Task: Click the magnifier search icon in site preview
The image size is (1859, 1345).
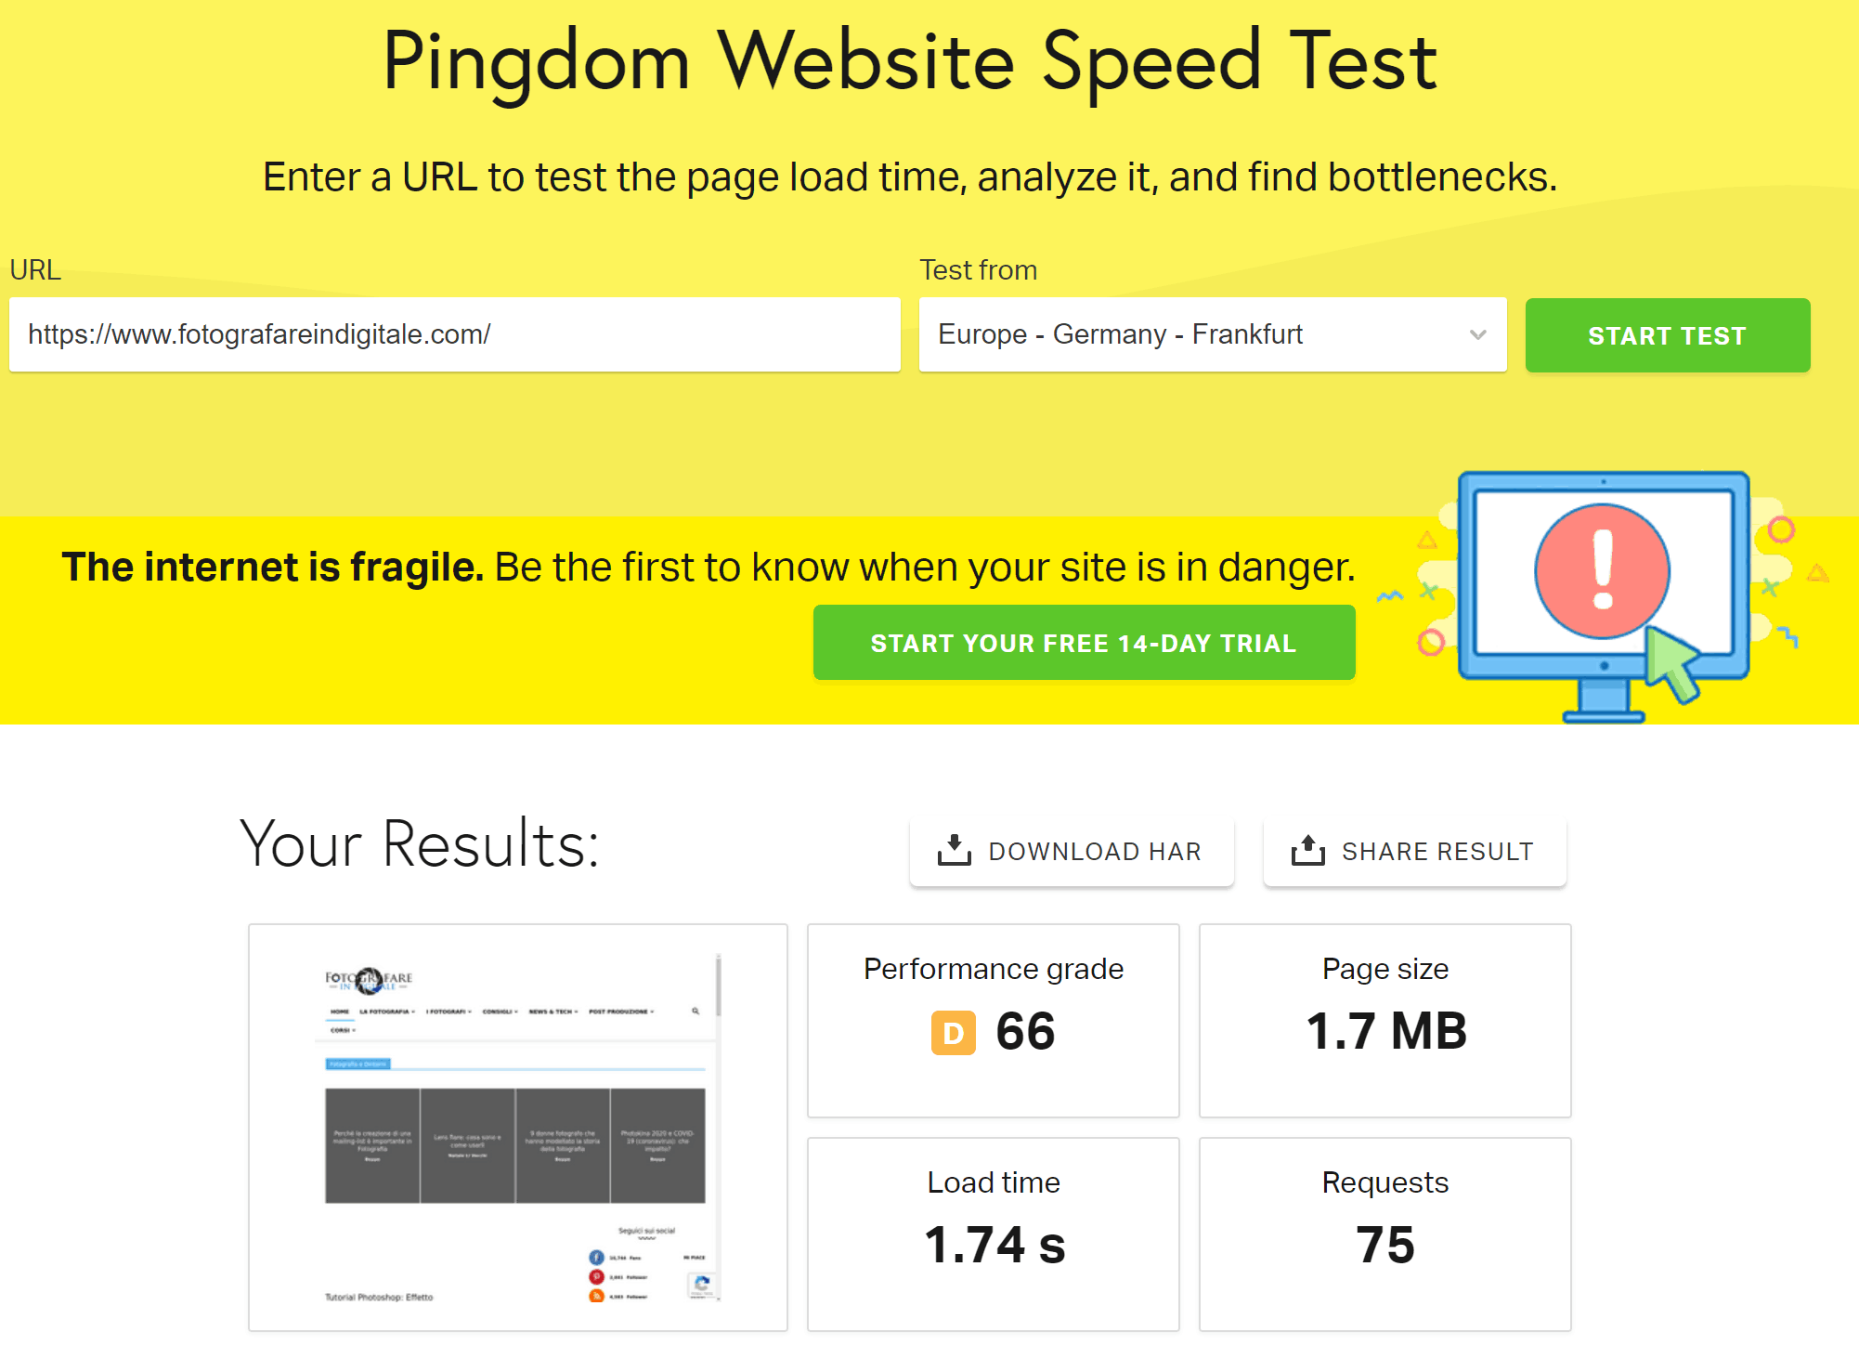Action: (695, 1011)
